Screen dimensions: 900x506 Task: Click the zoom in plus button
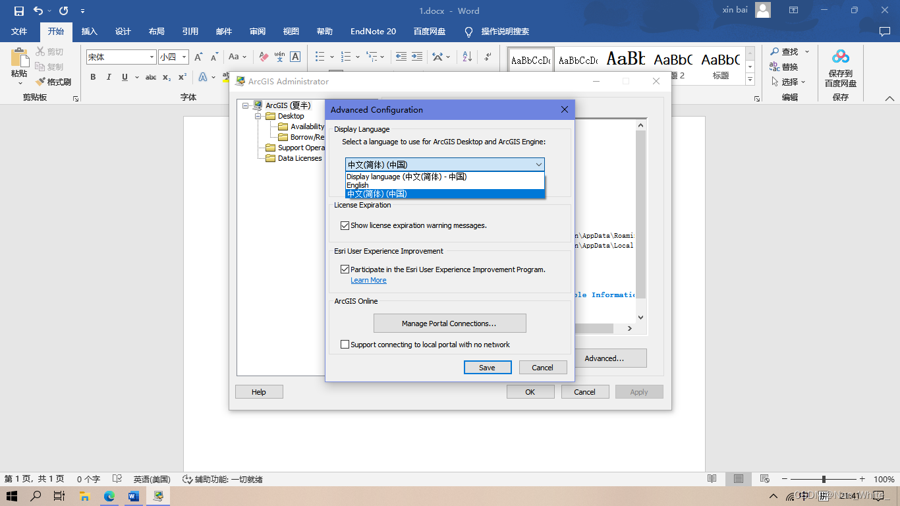(862, 479)
